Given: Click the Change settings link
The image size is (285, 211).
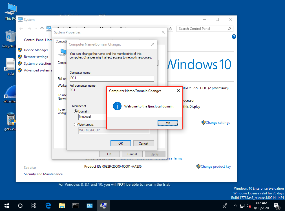Looking at the screenshot, I should (x=218, y=123).
